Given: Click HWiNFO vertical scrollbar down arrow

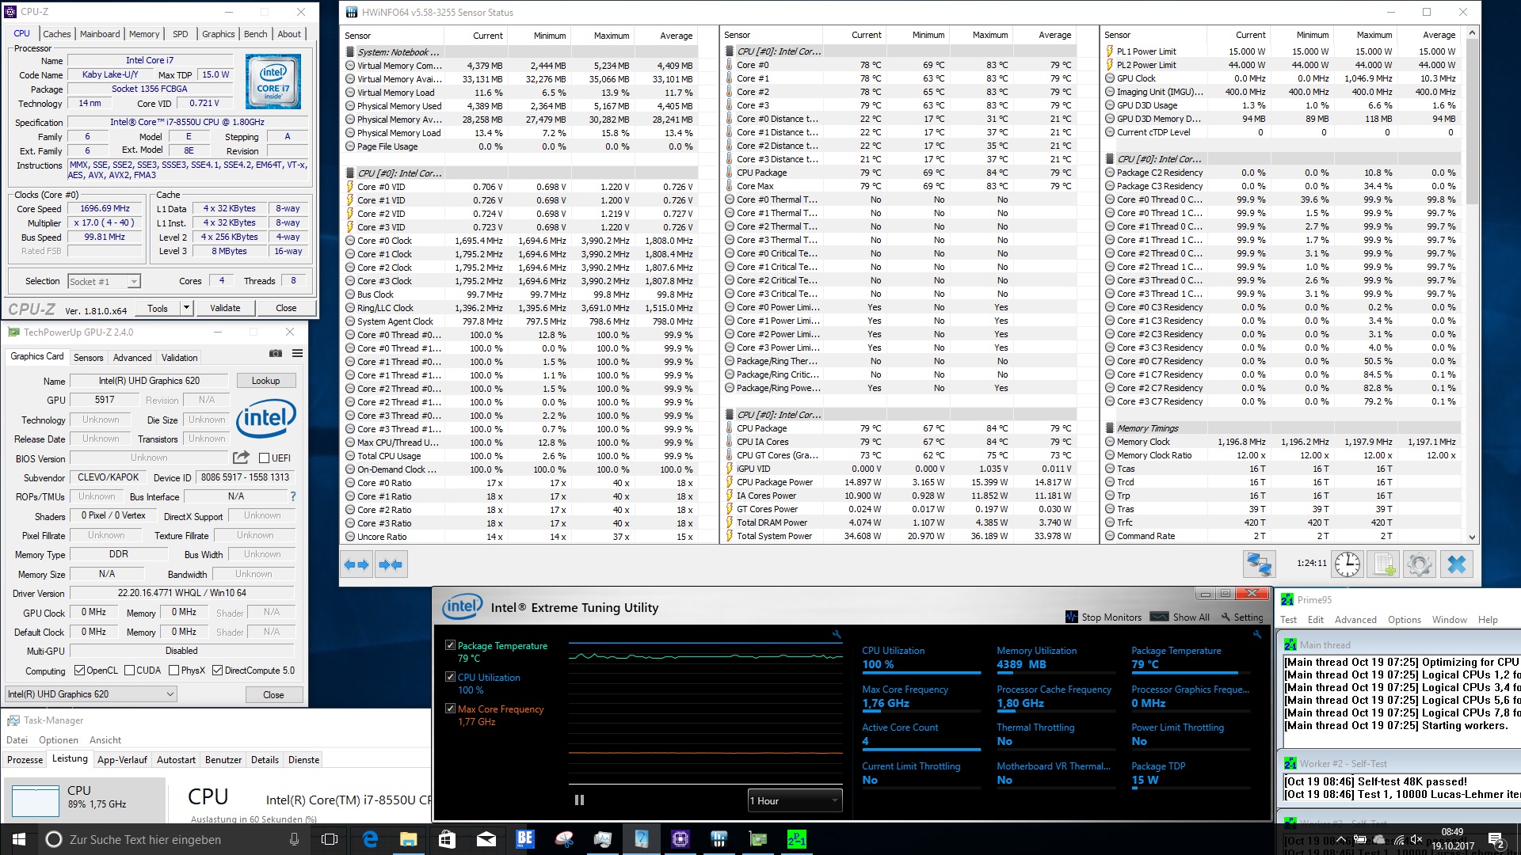Looking at the screenshot, I should 1472,537.
